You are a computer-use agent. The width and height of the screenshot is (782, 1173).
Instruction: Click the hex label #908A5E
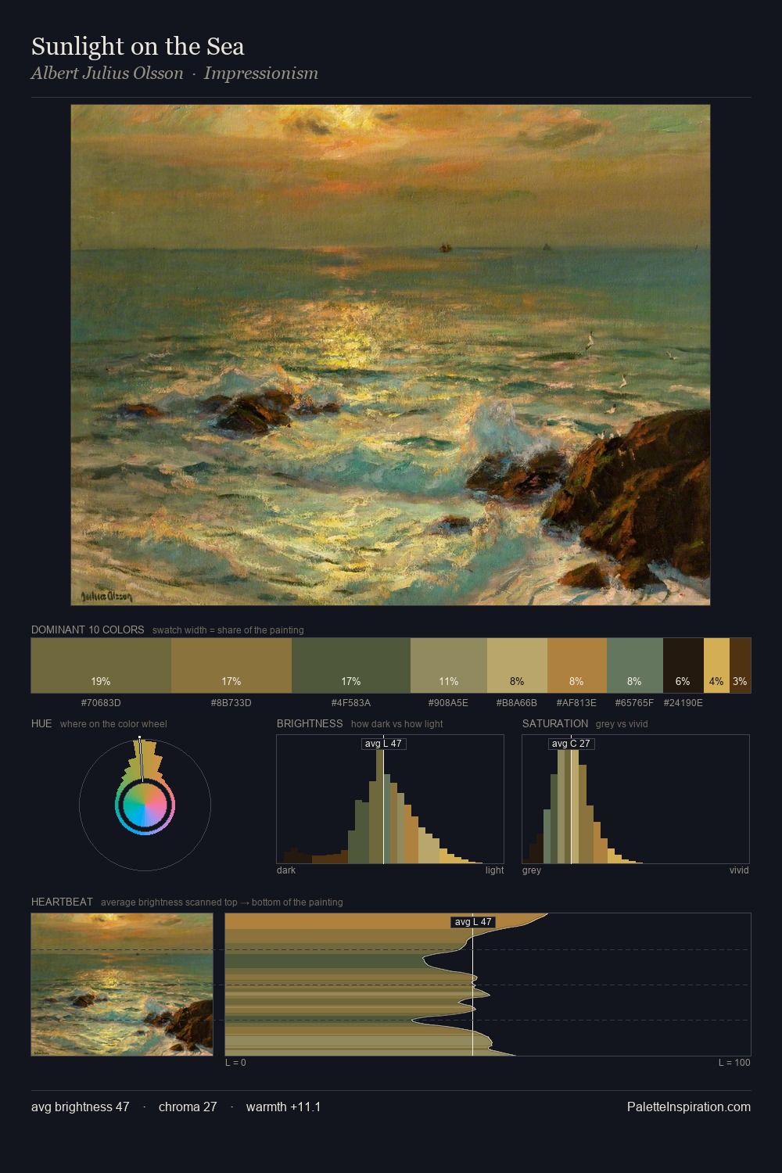[x=448, y=703]
